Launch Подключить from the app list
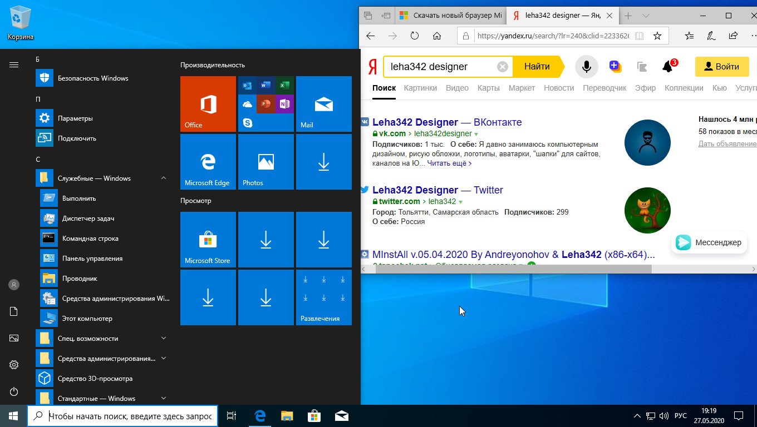 tap(102, 138)
